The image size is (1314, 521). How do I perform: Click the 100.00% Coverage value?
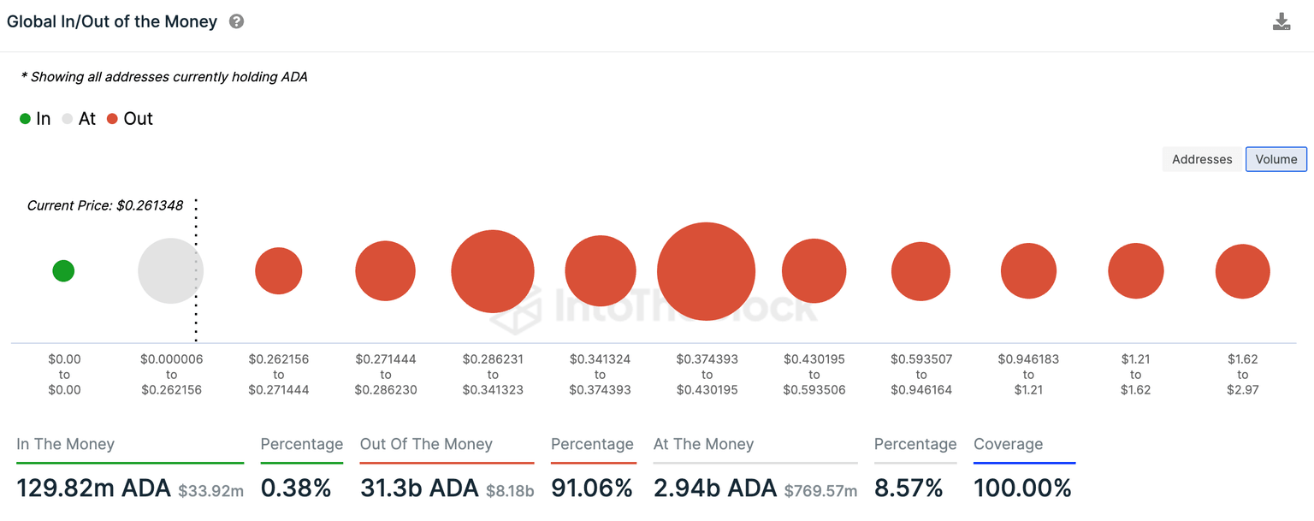pos(1023,488)
